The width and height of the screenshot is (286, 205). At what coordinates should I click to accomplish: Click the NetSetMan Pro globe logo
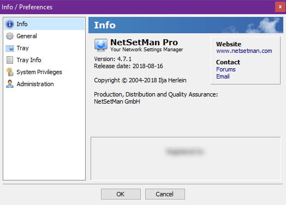(100, 45)
